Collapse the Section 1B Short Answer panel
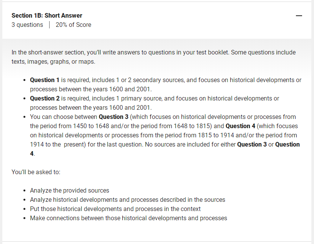Viewport: 314px width, 244px height. click(299, 16)
